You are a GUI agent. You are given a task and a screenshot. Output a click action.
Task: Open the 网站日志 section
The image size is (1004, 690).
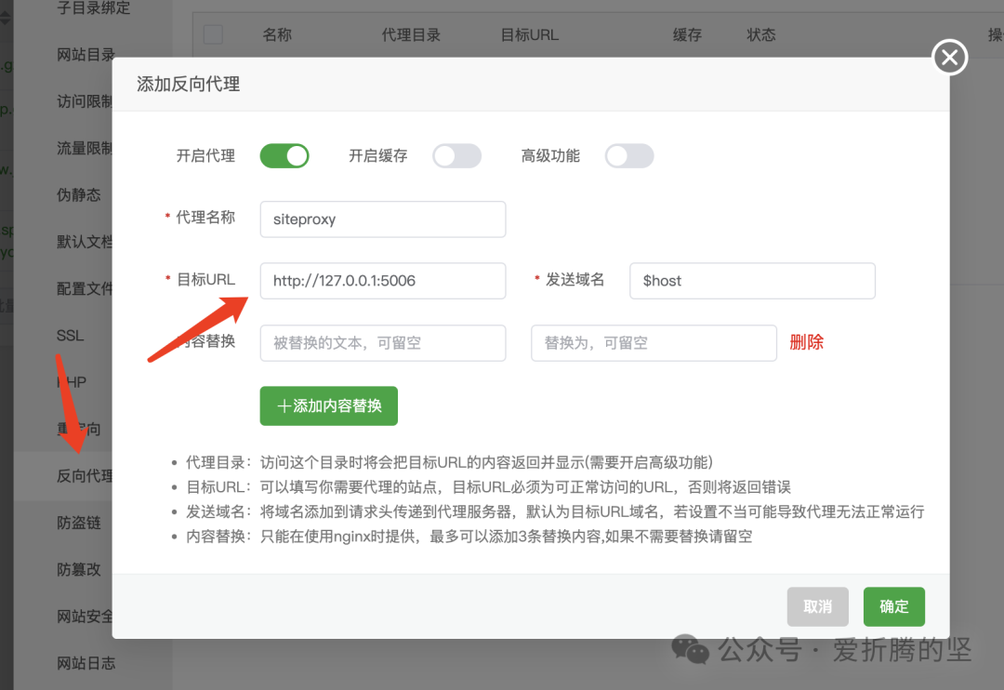point(84,662)
